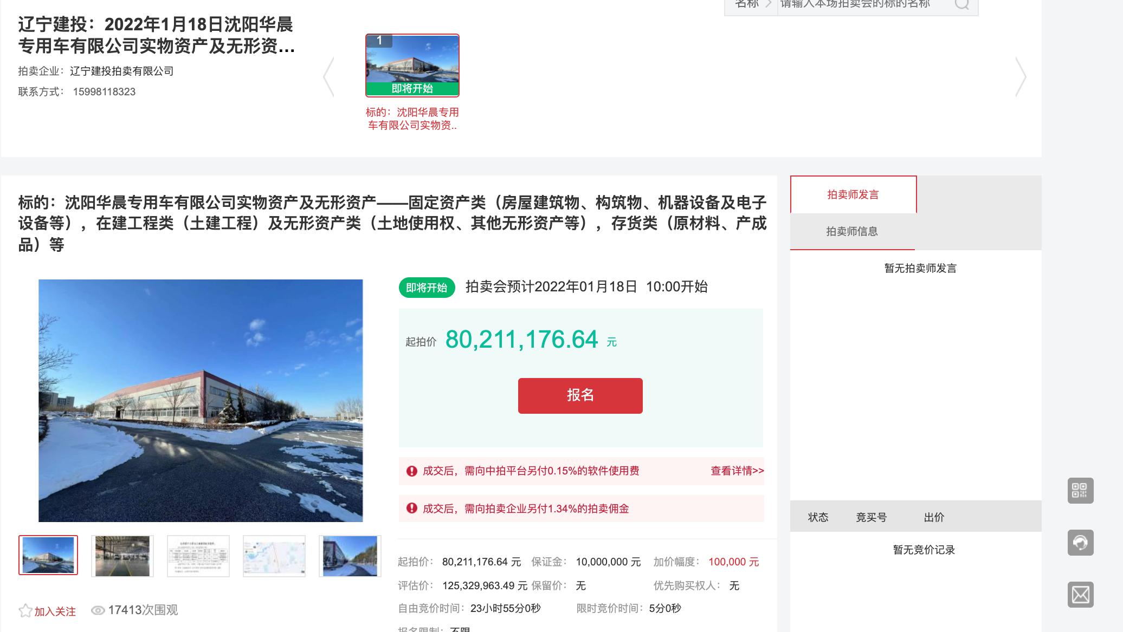1123x632 pixels.
Task: Click the green 即将开始 status badge
Action: (x=427, y=288)
